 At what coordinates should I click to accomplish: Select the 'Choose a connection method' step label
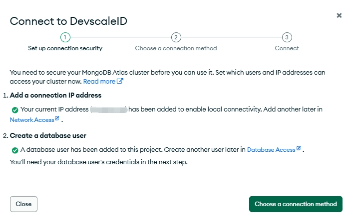[176, 48]
